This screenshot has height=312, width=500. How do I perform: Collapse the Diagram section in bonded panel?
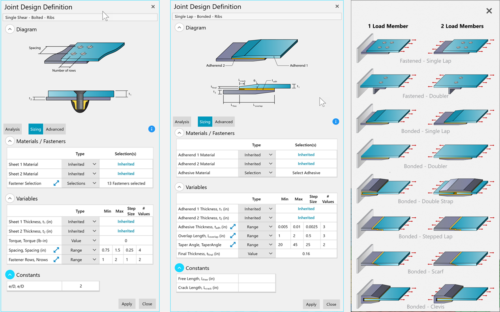click(x=179, y=28)
